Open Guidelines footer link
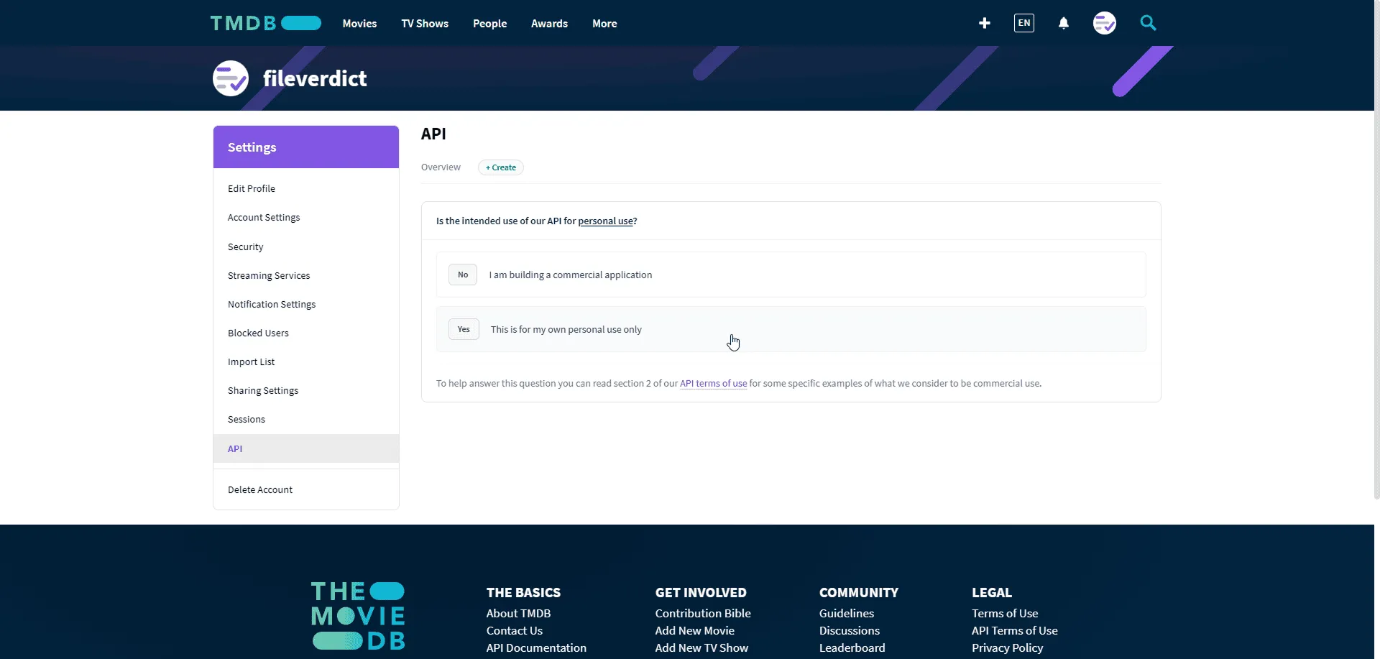Screen dimensions: 1380x659 (x=847, y=614)
